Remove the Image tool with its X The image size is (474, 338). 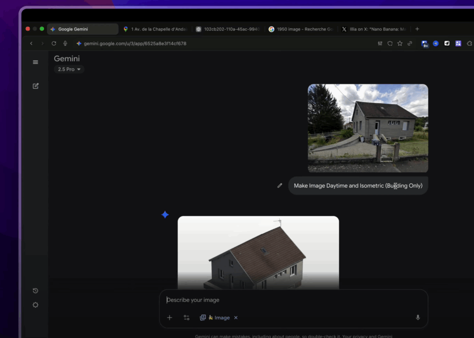coord(236,318)
